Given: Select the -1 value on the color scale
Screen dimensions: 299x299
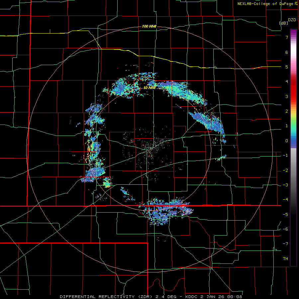Looking at the screenshot, I should tap(285, 155).
